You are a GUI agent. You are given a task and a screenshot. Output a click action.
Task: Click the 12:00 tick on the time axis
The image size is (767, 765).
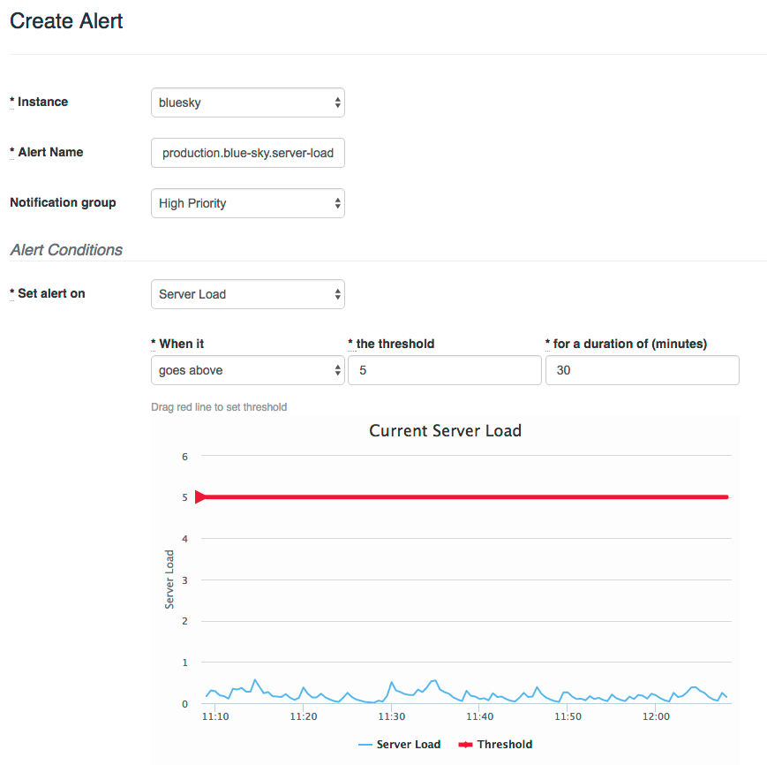point(657,716)
